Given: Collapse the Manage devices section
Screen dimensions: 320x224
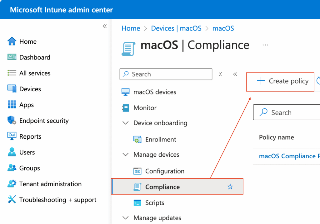Looking at the screenshot, I should (x=125, y=155).
